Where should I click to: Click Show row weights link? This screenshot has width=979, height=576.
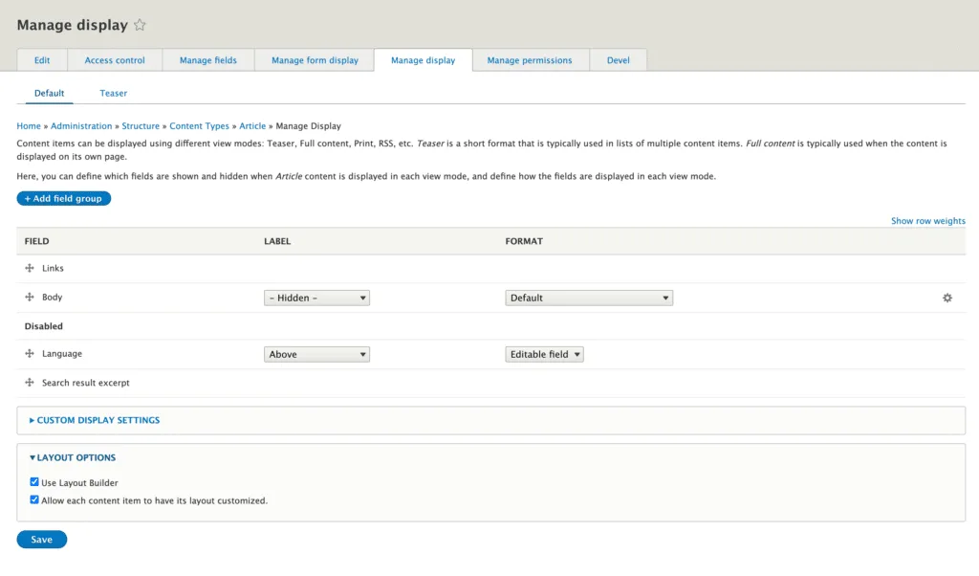point(927,221)
